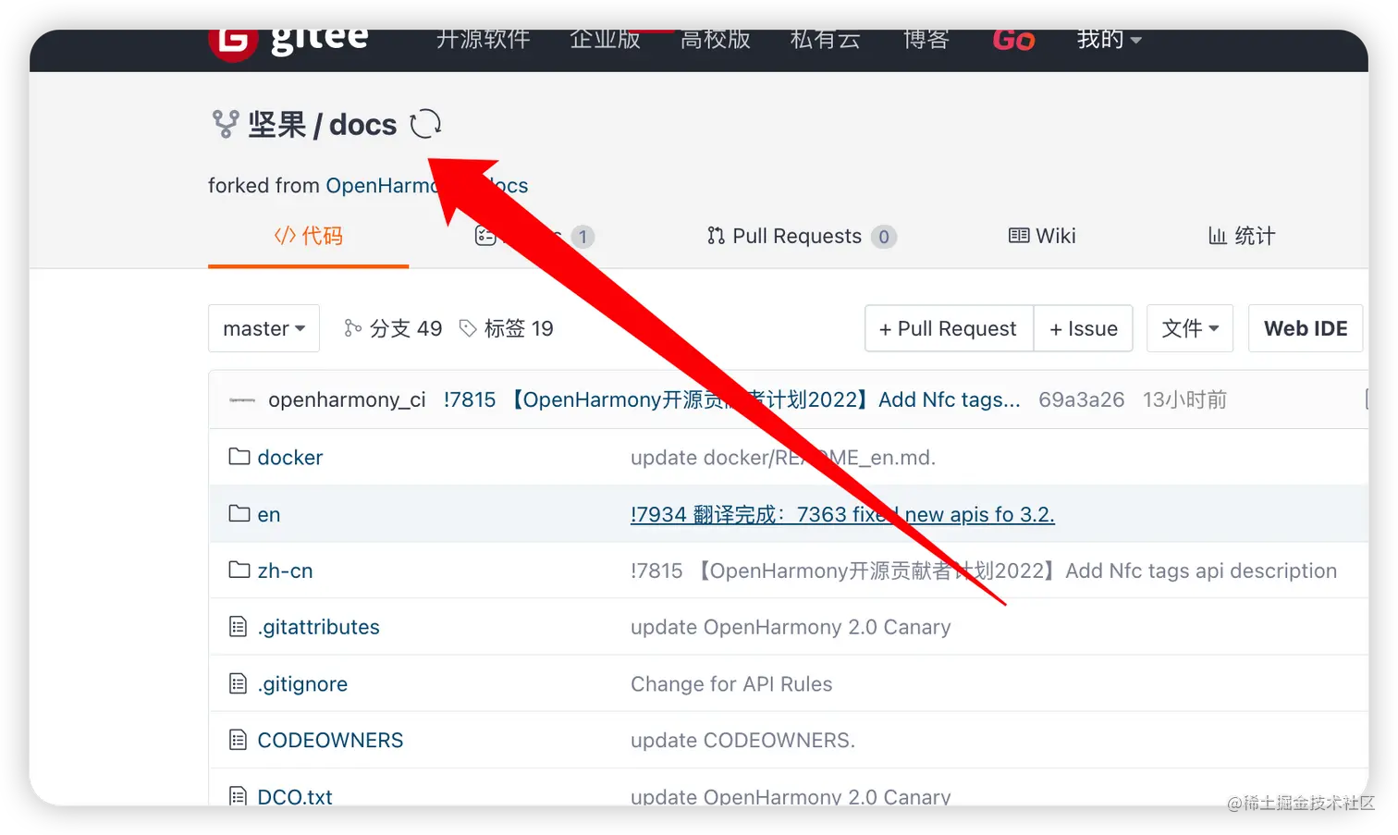This screenshot has height=835, width=1398.
Task: Click the zh-cn folder icon
Action: [239, 570]
